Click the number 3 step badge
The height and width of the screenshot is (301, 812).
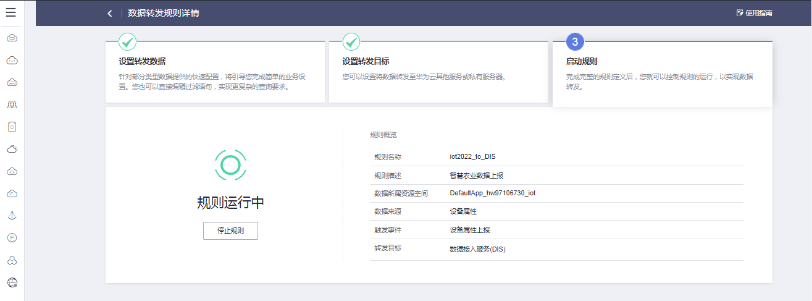575,42
